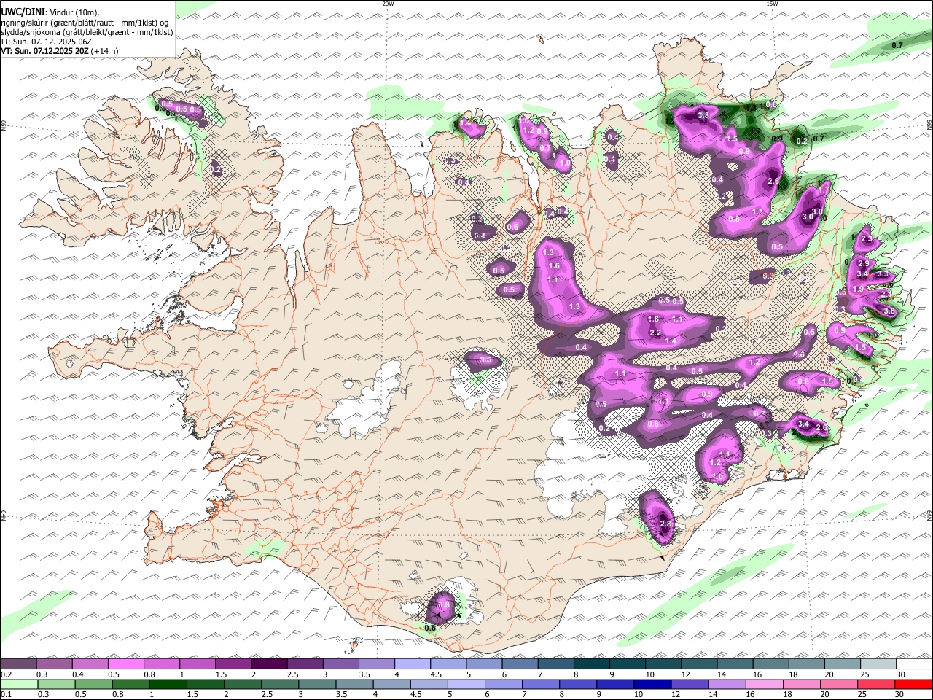The height and width of the screenshot is (700, 933).
Task: Click the 2.3 precipitation value on the map
Action: point(867,239)
